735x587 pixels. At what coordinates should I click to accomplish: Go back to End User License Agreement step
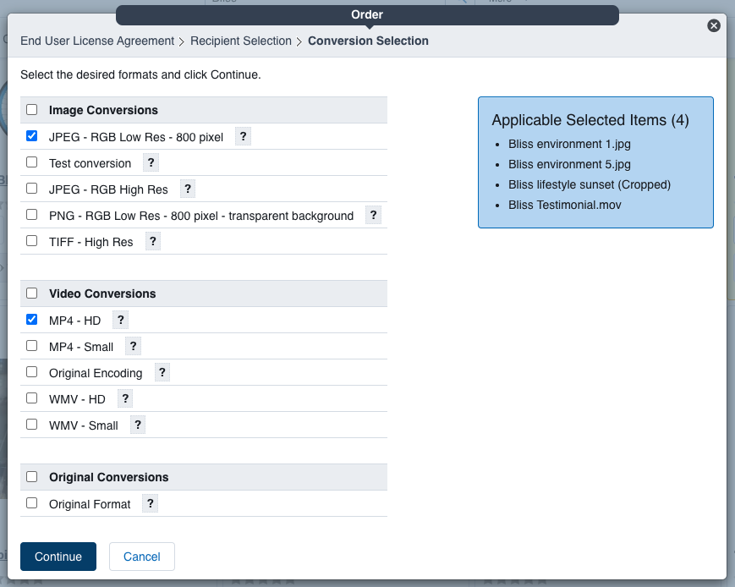(x=96, y=41)
